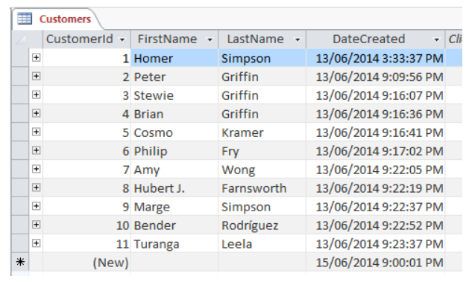Expand the Peter Griffin record plus icon
This screenshot has width=475, height=282.
36,76
